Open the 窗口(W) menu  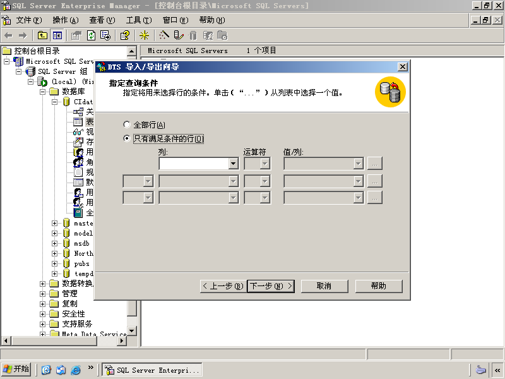pos(175,20)
